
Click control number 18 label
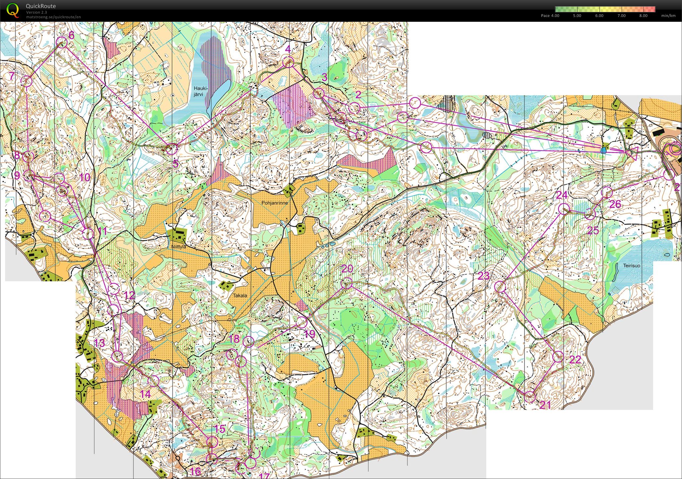(234, 339)
